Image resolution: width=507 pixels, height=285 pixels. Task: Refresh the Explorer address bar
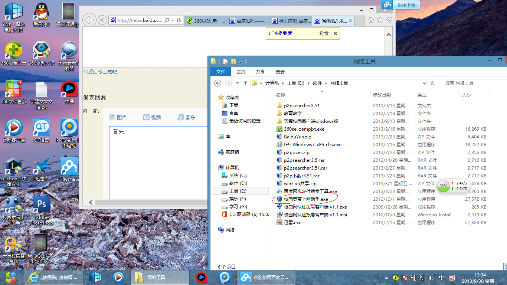point(432,83)
